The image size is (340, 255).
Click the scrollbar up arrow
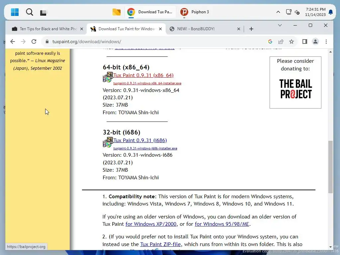(x=330, y=52)
